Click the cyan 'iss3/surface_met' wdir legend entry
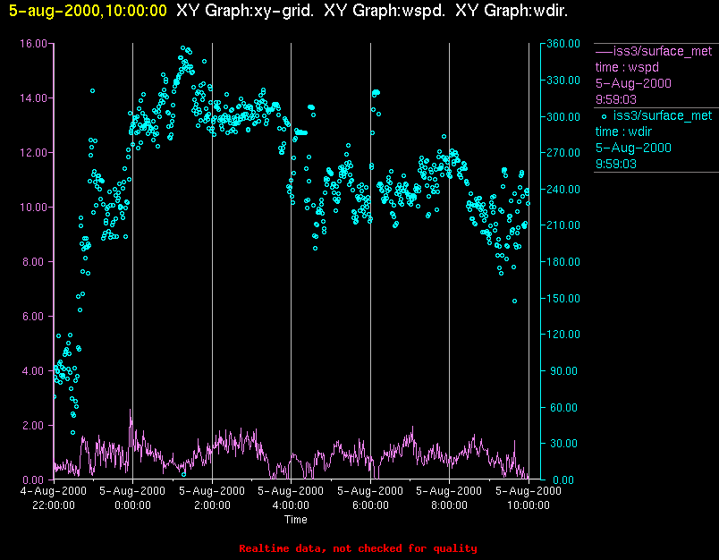The image size is (719, 560). [x=662, y=115]
